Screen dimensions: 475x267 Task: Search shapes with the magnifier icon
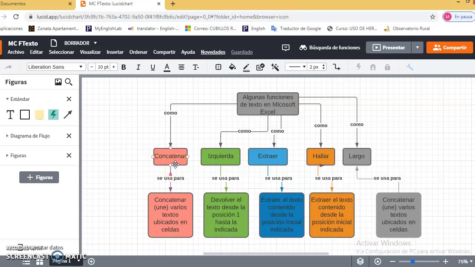(x=69, y=82)
